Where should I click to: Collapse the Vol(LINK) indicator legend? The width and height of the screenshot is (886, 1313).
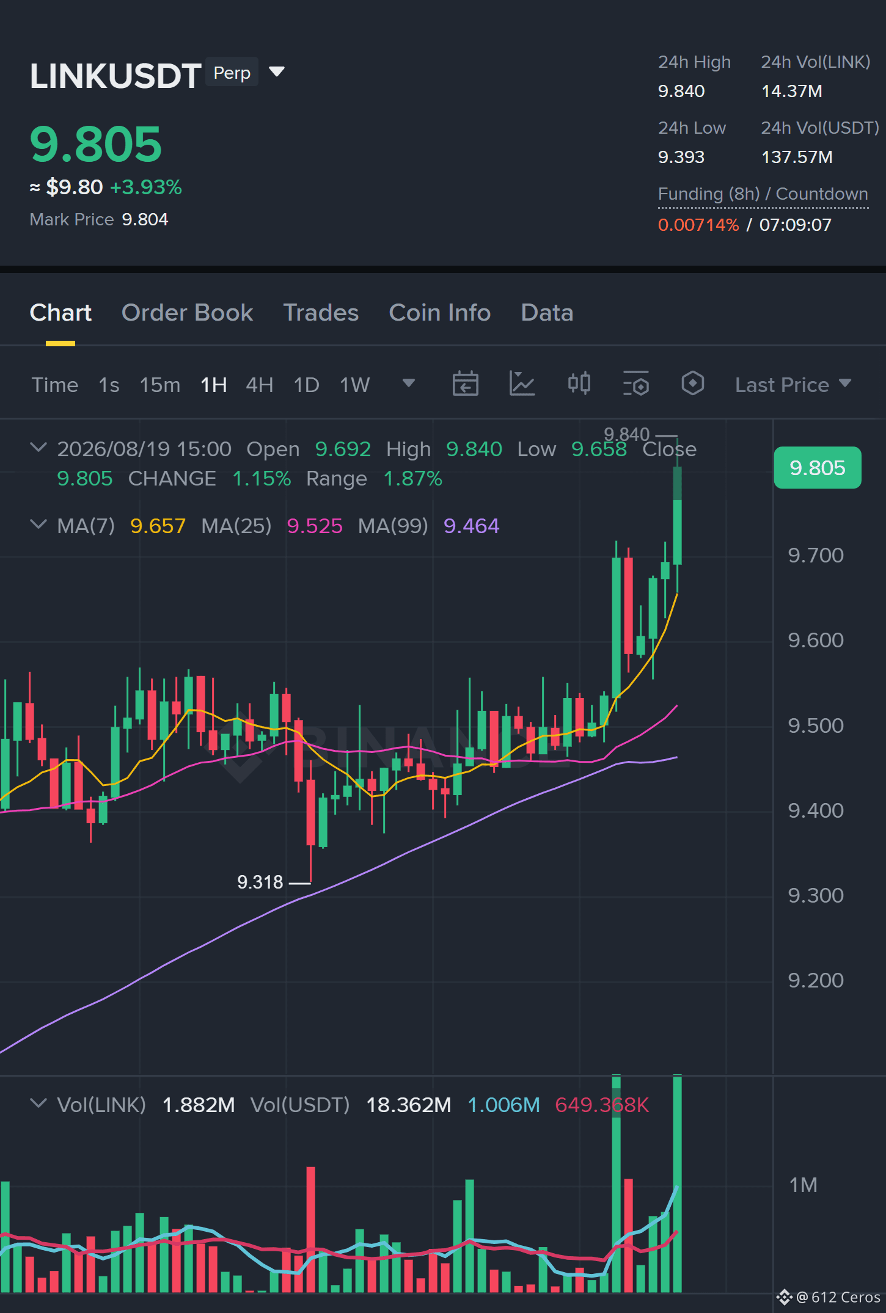(x=38, y=1104)
